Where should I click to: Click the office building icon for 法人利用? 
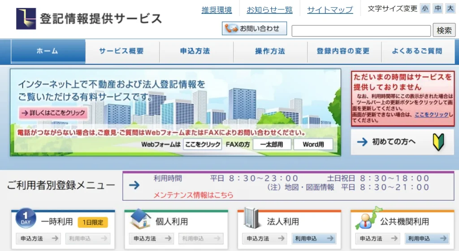pos(252,218)
